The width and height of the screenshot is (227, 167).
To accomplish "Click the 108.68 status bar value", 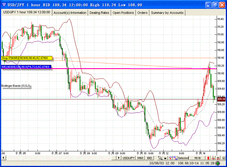I will pos(183,163).
